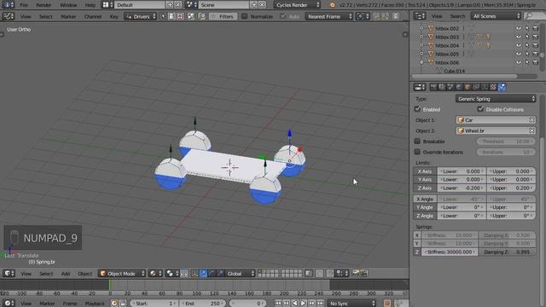Screen dimensions: 546x307
Task: Toggle visibility eye for hitbox.006
Action: pyautogui.click(x=519, y=62)
